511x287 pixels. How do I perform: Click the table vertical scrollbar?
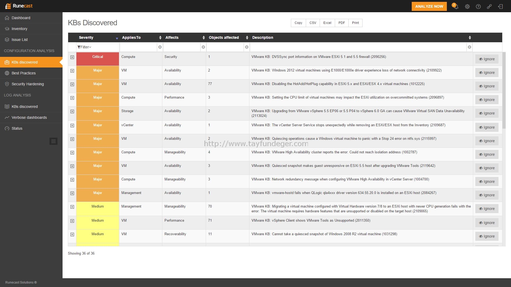504,90
